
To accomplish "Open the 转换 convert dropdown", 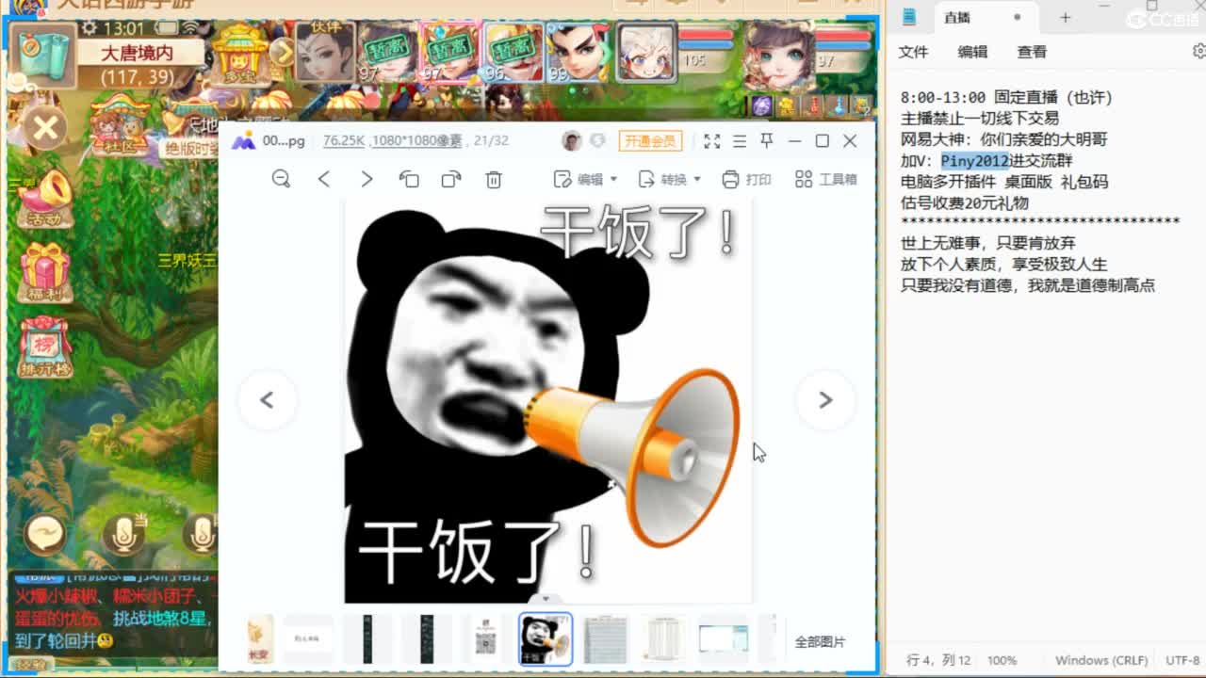I will (x=670, y=179).
